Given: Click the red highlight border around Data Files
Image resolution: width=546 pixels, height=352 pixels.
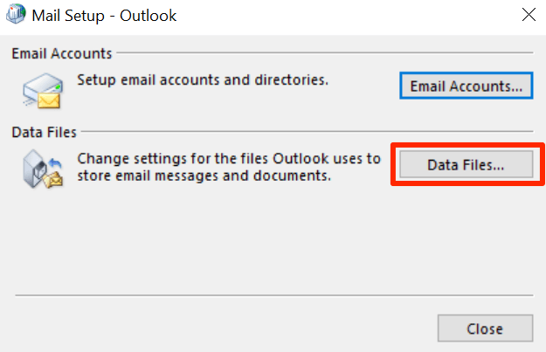Looking at the screenshot, I should point(393,165).
